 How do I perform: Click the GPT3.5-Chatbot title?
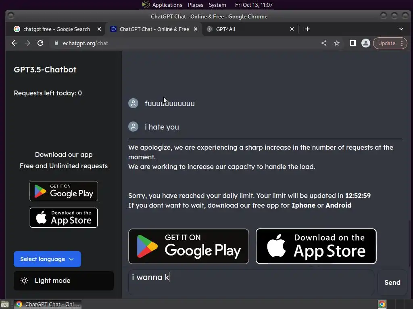[45, 70]
